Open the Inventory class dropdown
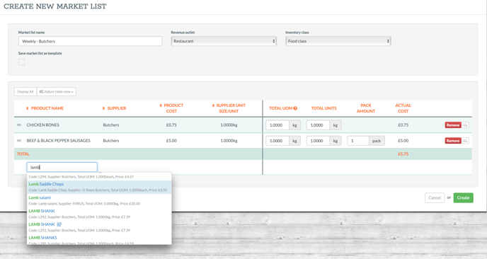This screenshot has width=487, height=259. pyautogui.click(x=338, y=41)
